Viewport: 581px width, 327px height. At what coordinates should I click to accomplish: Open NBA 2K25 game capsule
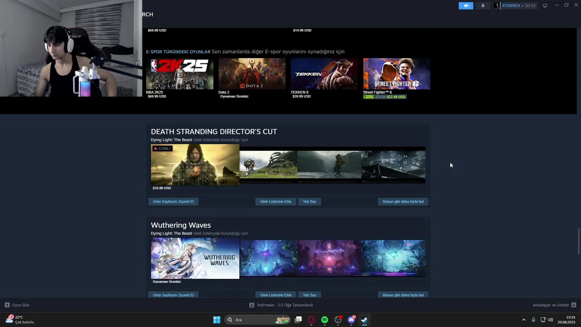click(180, 74)
